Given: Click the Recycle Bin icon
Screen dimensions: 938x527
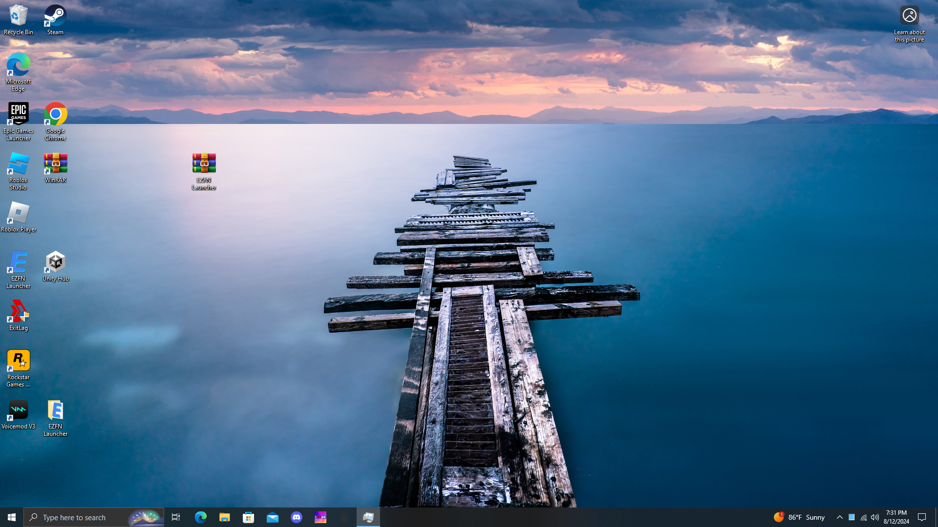Looking at the screenshot, I should (x=19, y=20).
